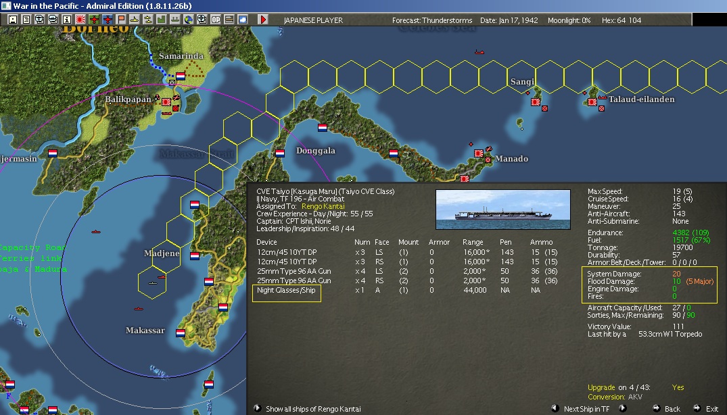Open the document list report icon
Image resolution: width=727 pixels, height=415 pixels.
(26, 20)
